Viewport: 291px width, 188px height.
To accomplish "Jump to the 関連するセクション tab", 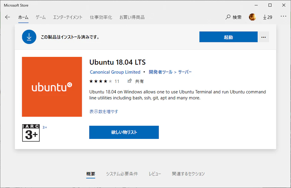I will click(188, 174).
